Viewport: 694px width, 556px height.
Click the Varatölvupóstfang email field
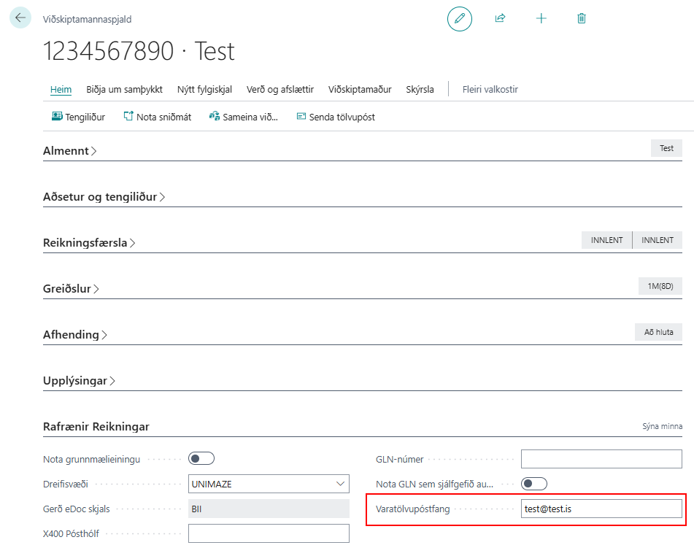coord(601,509)
